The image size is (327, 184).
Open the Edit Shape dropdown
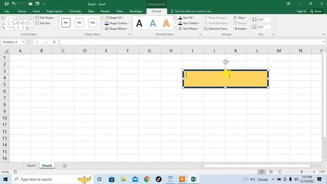[45, 18]
